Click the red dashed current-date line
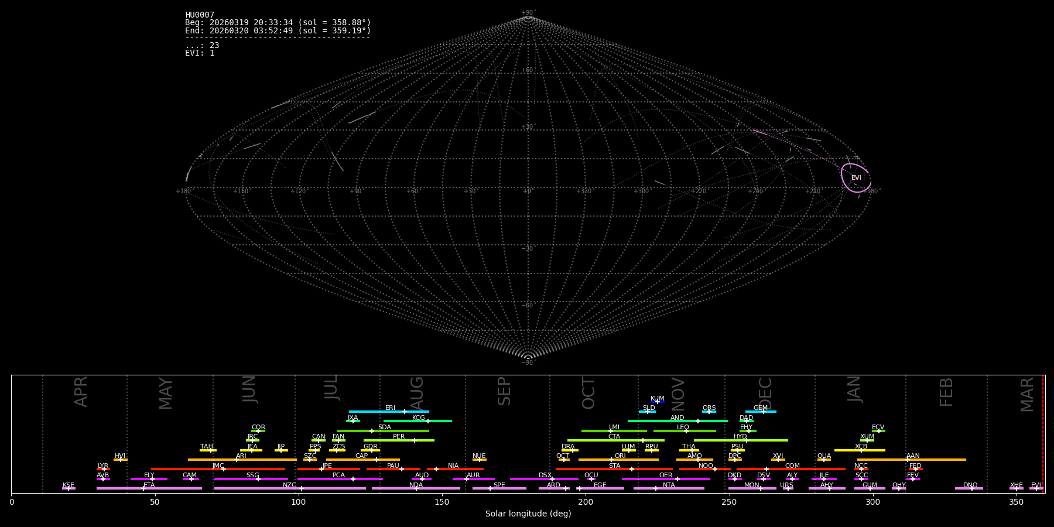 (1043, 434)
